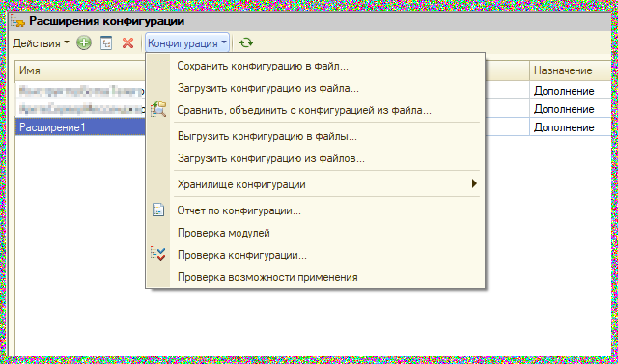Image resolution: width=618 pixels, height=364 pixels.
Task: Click the green refresh arrows icon
Action: point(246,42)
